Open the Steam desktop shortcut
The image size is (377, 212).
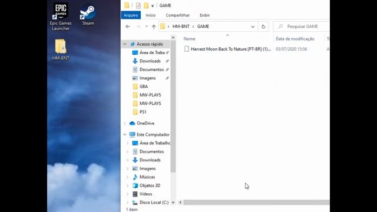(88, 15)
